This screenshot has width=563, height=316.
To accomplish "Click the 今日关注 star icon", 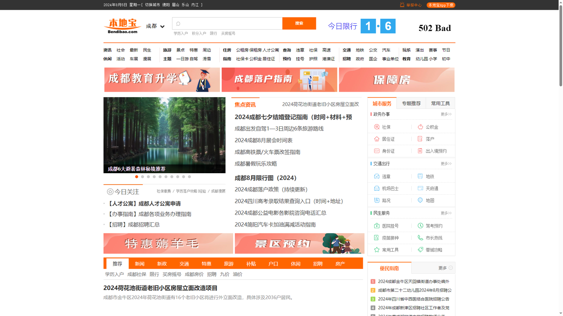I will pos(110,192).
